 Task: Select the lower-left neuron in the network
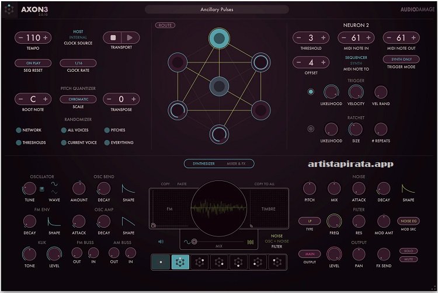(x=178, y=110)
